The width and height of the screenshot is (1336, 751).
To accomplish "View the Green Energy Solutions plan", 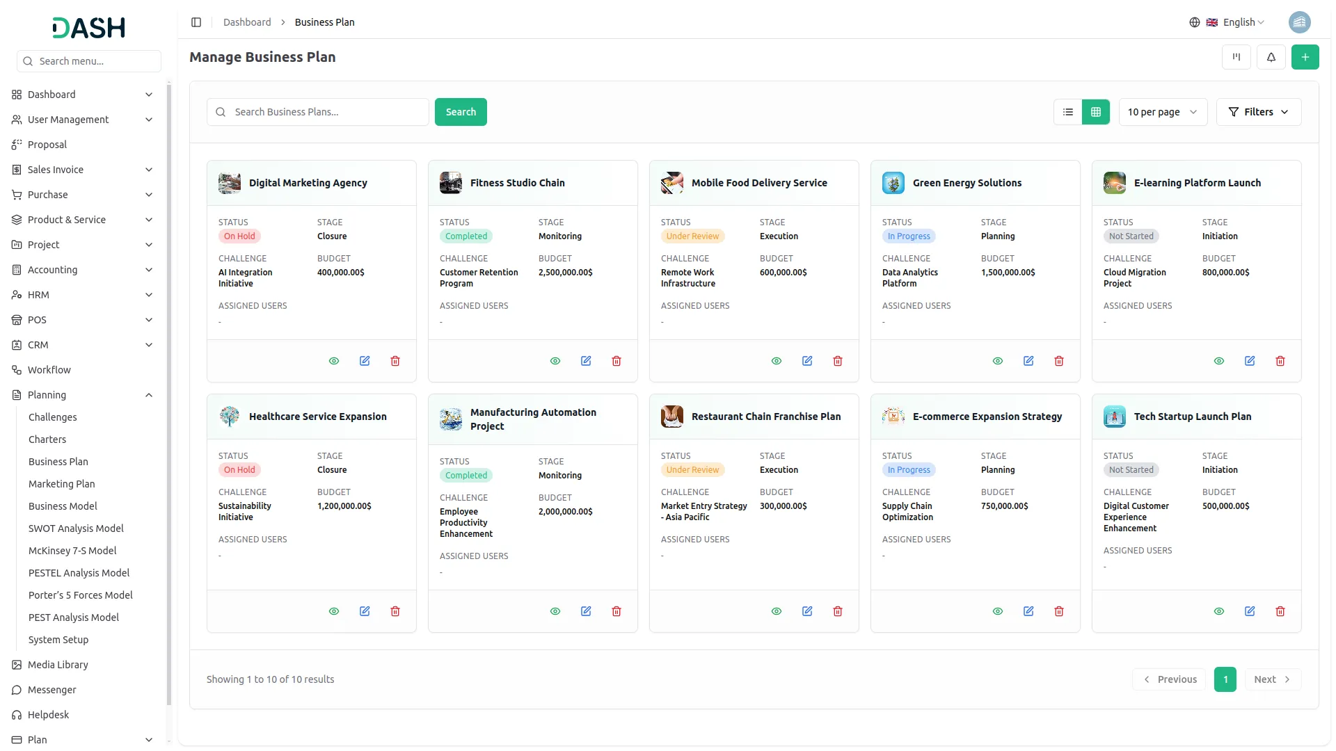I will click(998, 361).
